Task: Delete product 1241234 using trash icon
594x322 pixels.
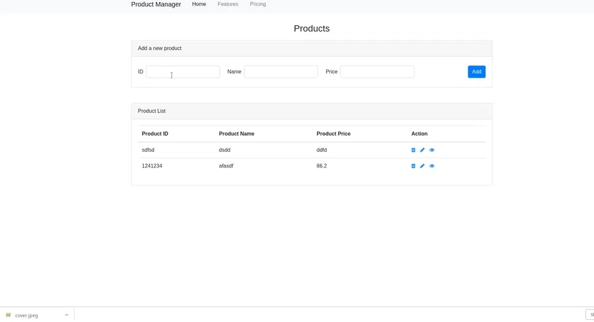Action: point(413,166)
